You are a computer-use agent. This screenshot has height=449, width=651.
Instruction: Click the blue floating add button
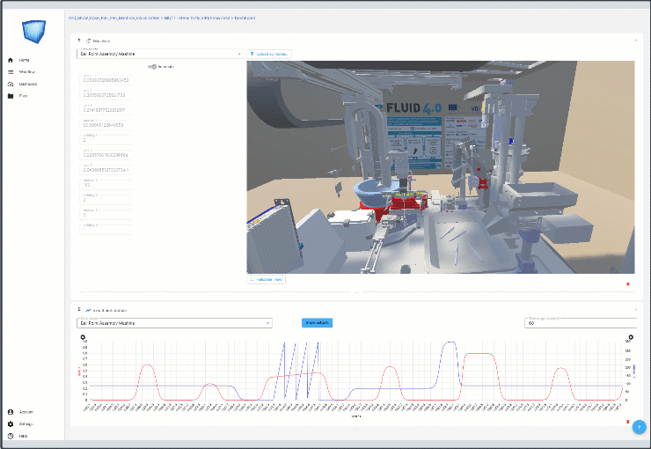(639, 427)
